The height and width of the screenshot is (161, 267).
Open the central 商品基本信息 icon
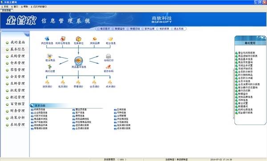coord(78,61)
